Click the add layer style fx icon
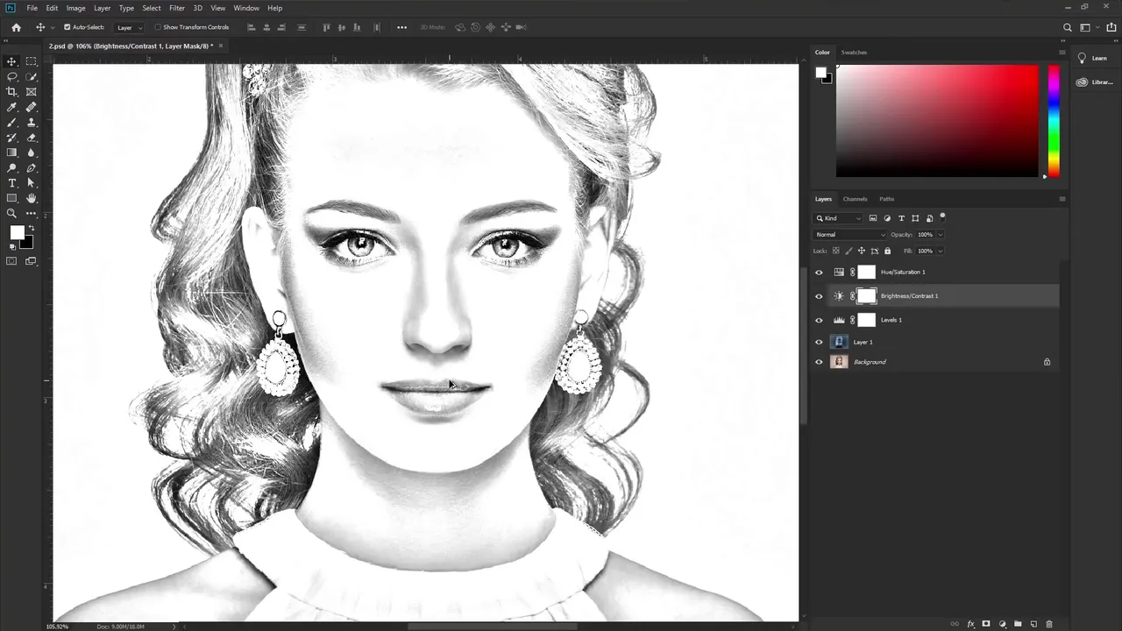The image size is (1122, 631). (x=970, y=624)
